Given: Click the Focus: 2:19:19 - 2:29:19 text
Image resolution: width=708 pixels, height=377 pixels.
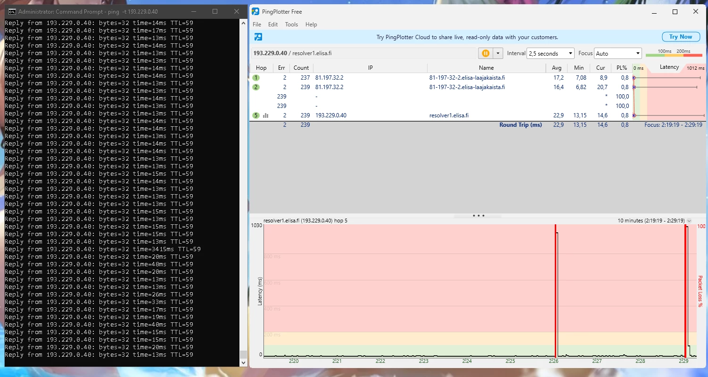Looking at the screenshot, I should pos(674,125).
